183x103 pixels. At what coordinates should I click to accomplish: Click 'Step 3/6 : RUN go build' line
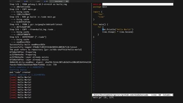tap(33, 17)
